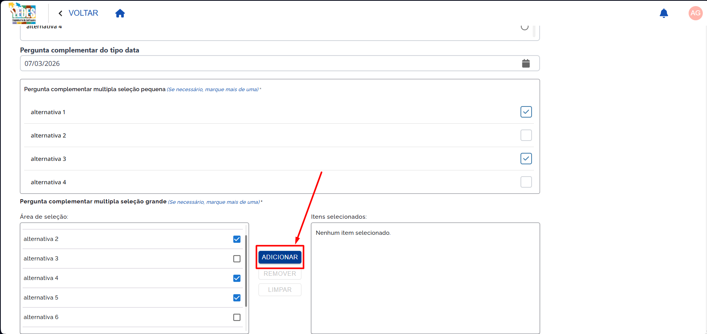707x334 pixels.
Task: Select partially visible alternativa 4 radio option
Action: (x=525, y=27)
